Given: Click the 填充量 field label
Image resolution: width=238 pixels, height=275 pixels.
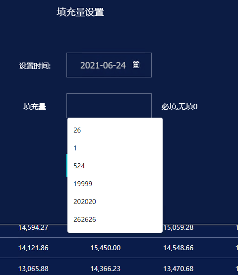Looking at the screenshot, I should [x=35, y=107].
